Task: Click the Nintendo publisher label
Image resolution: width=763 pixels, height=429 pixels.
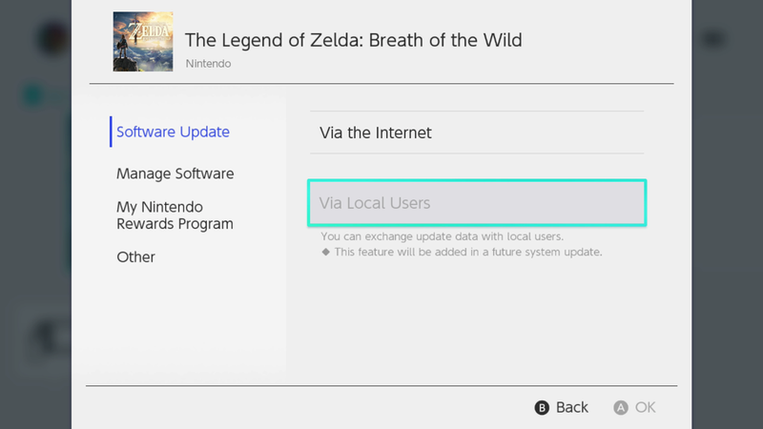Action: (x=208, y=64)
